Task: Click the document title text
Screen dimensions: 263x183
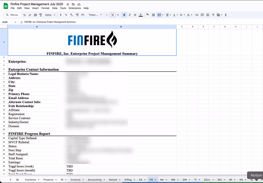Action: [x=37, y=4]
